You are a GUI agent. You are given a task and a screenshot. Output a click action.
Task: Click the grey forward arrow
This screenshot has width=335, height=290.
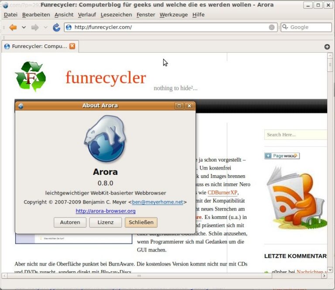coord(35,27)
